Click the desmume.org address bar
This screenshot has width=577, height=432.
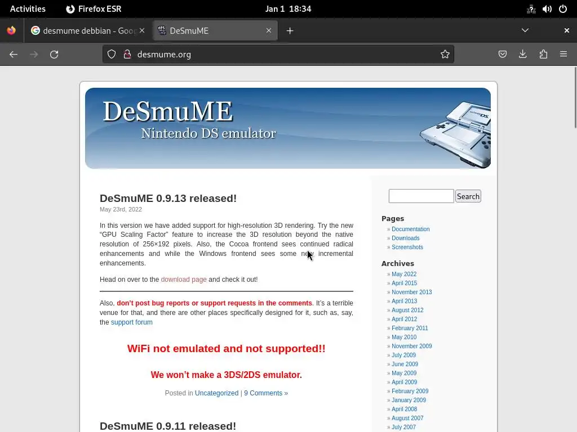(278, 55)
